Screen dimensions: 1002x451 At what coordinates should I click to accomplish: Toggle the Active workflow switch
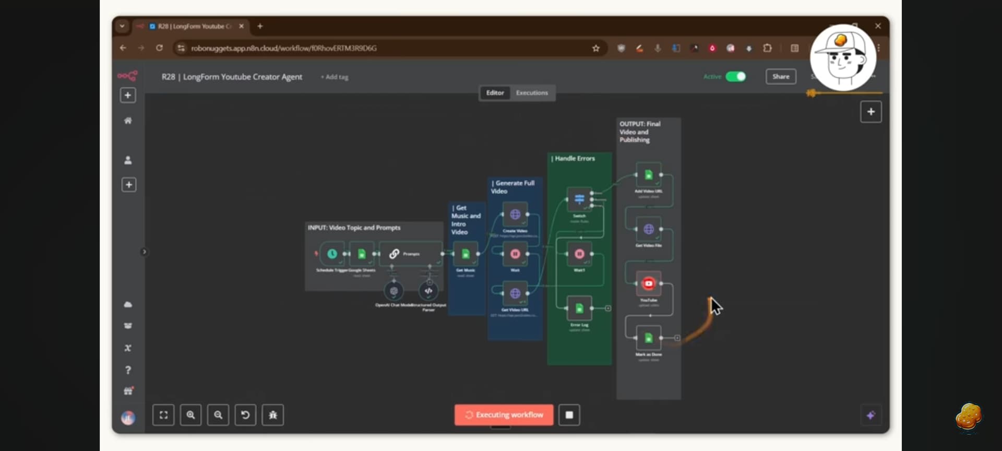click(x=736, y=77)
